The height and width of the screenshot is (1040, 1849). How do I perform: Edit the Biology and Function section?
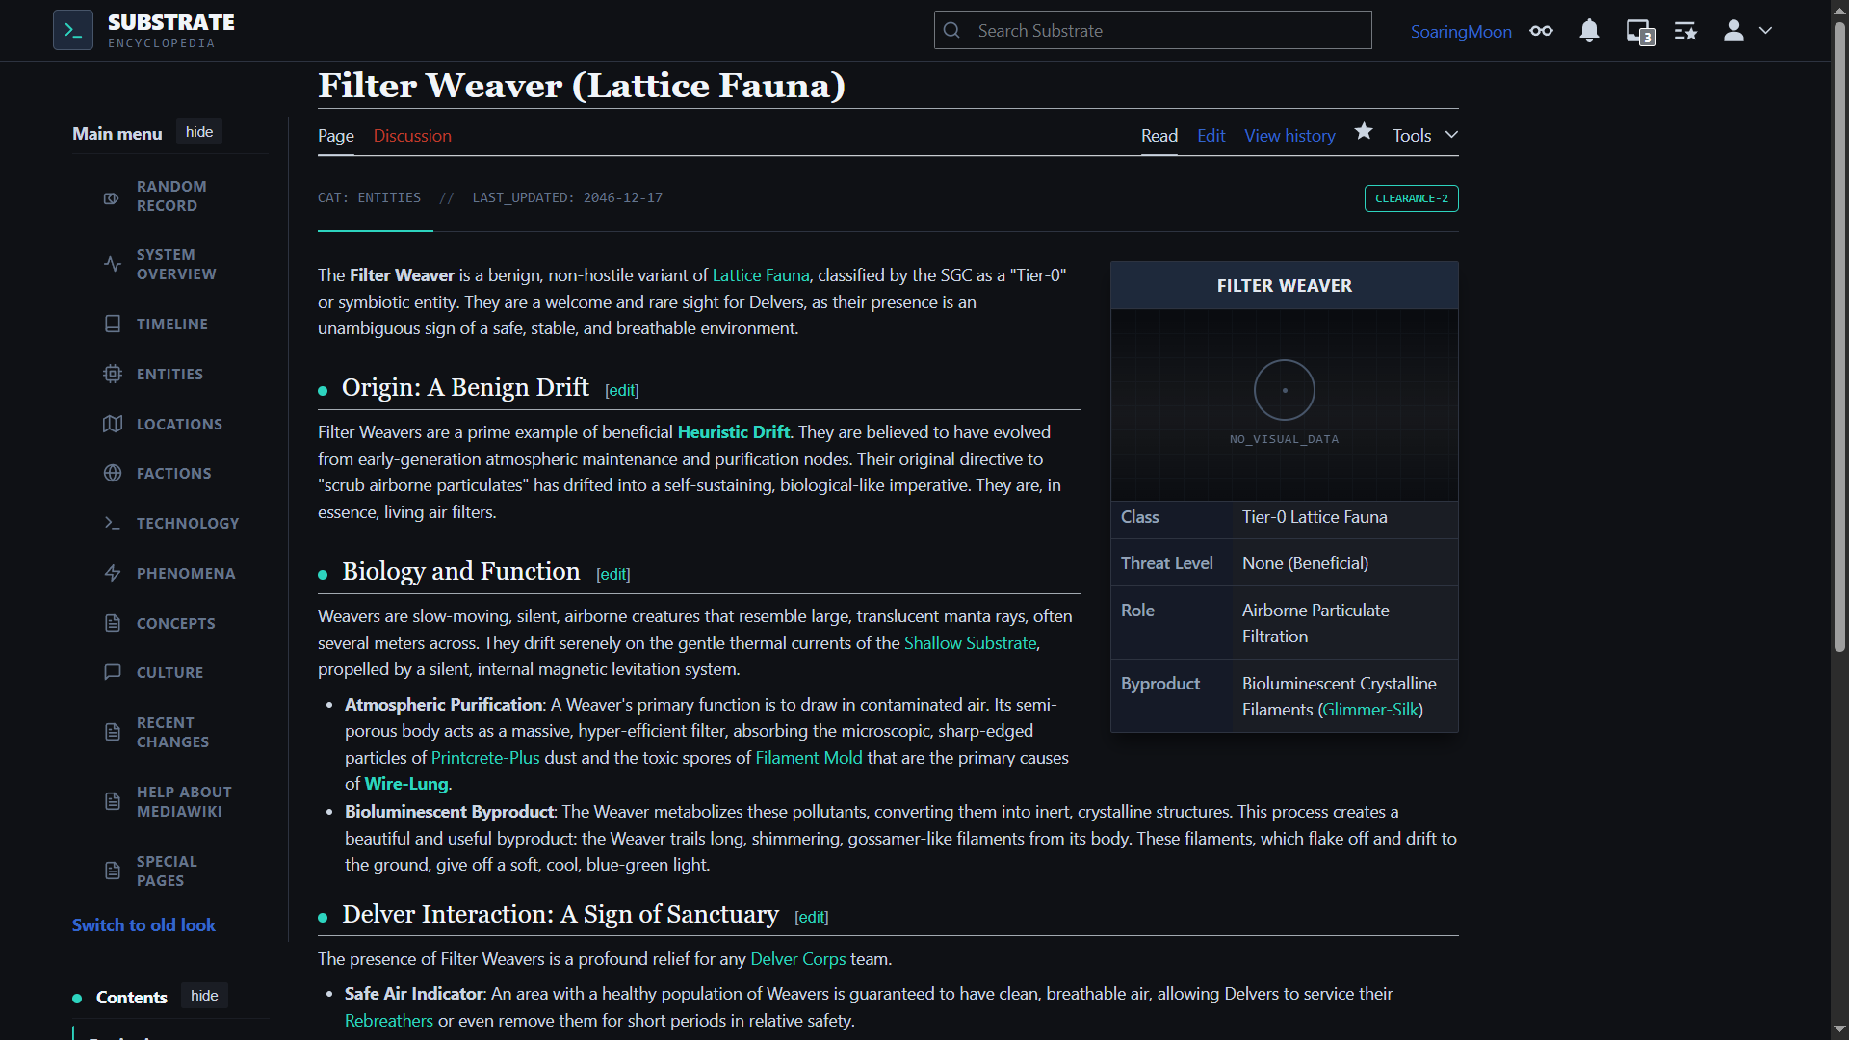613,574
